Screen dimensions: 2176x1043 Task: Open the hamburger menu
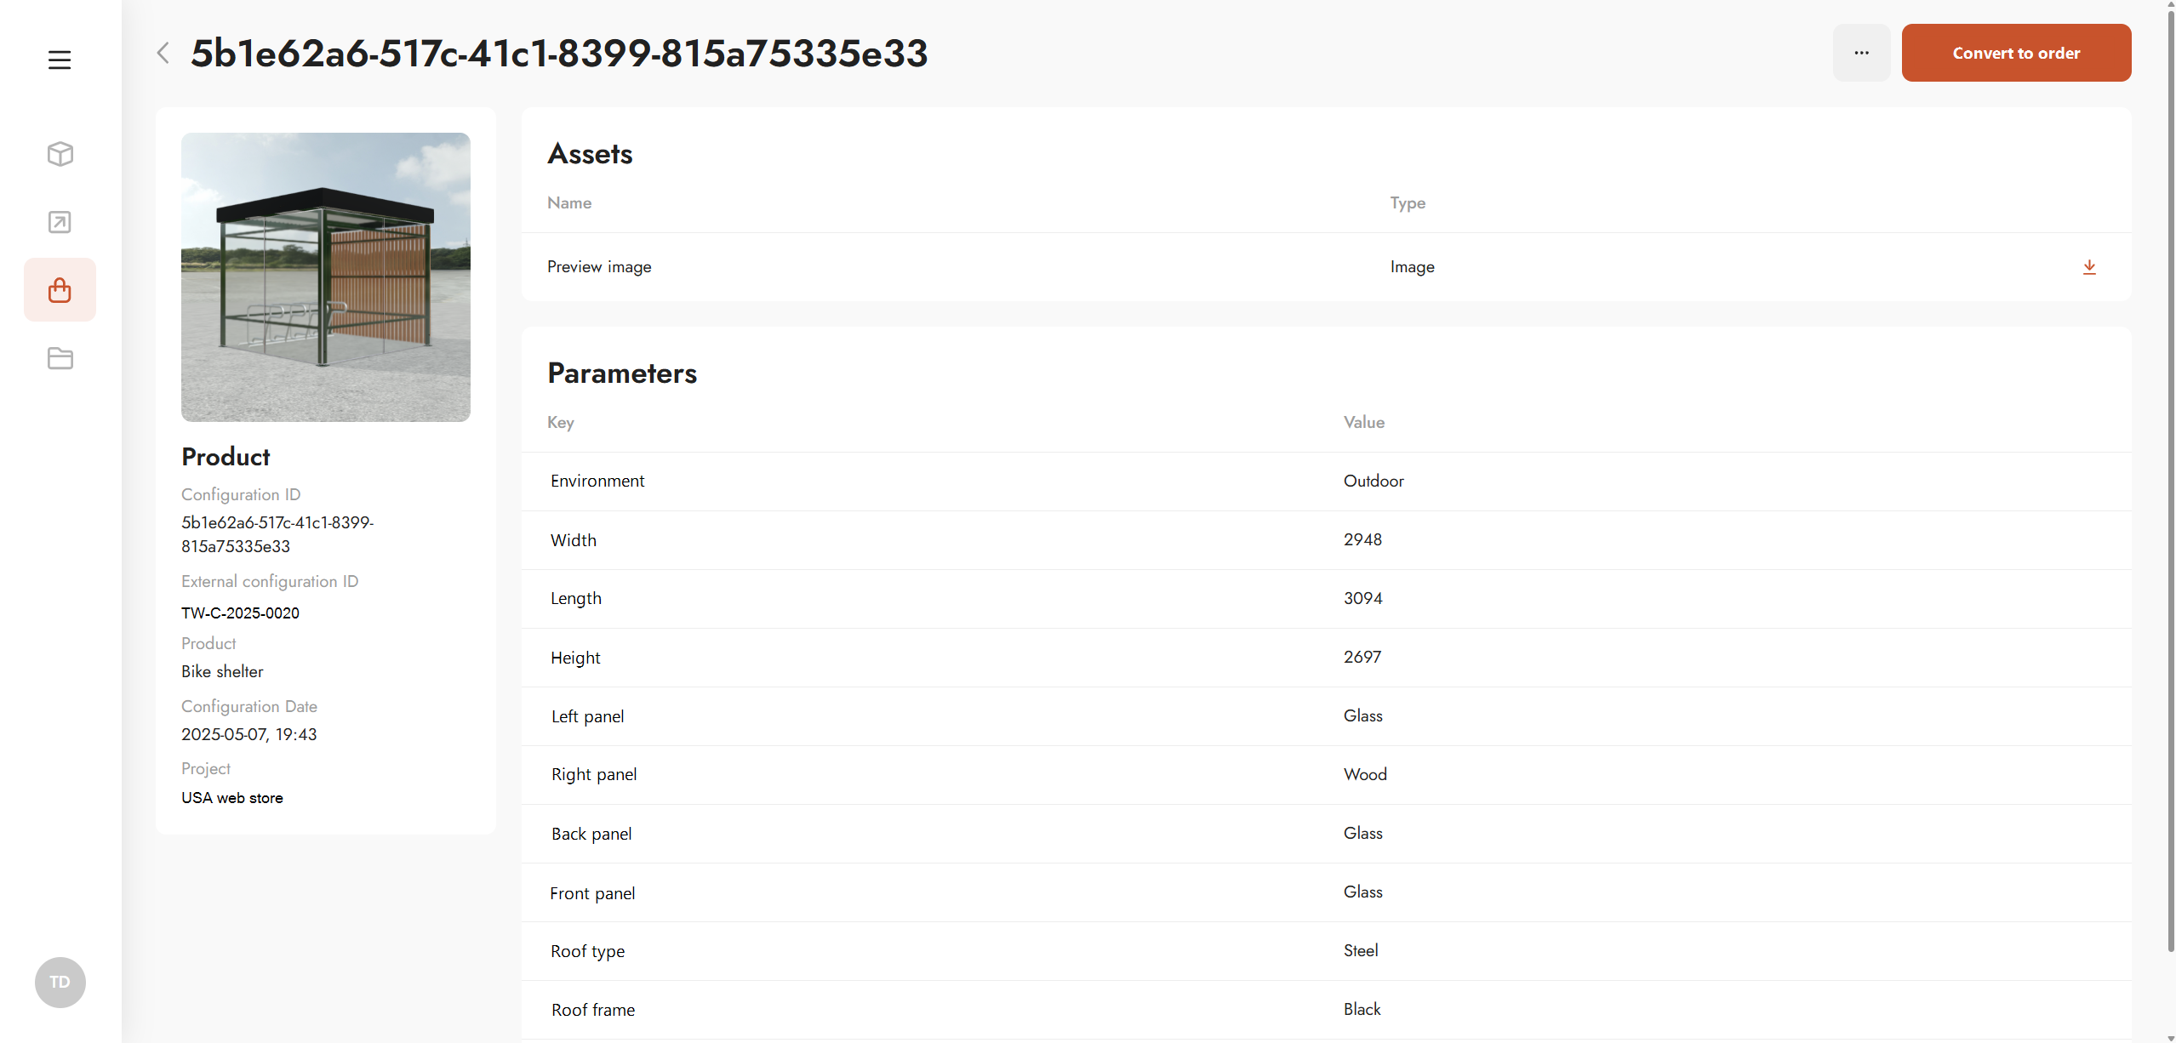pyautogui.click(x=60, y=60)
